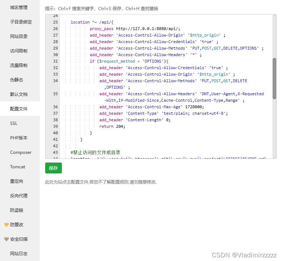Open the 域名管理 section

pos(19,7)
